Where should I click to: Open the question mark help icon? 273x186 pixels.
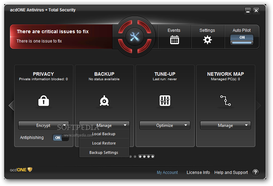pos(255,172)
